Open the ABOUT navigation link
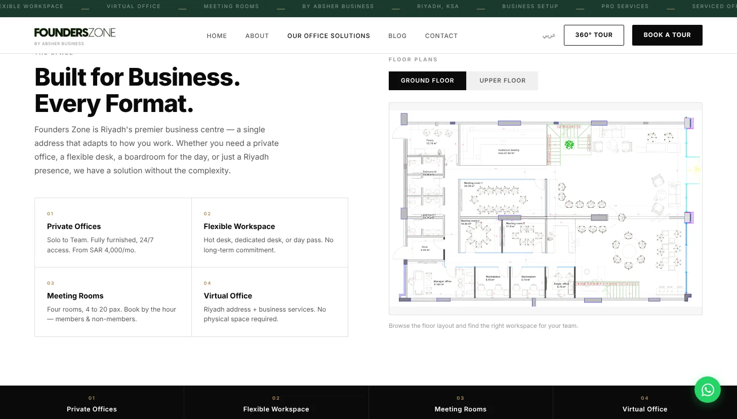This screenshot has width=737, height=419. 257,36
